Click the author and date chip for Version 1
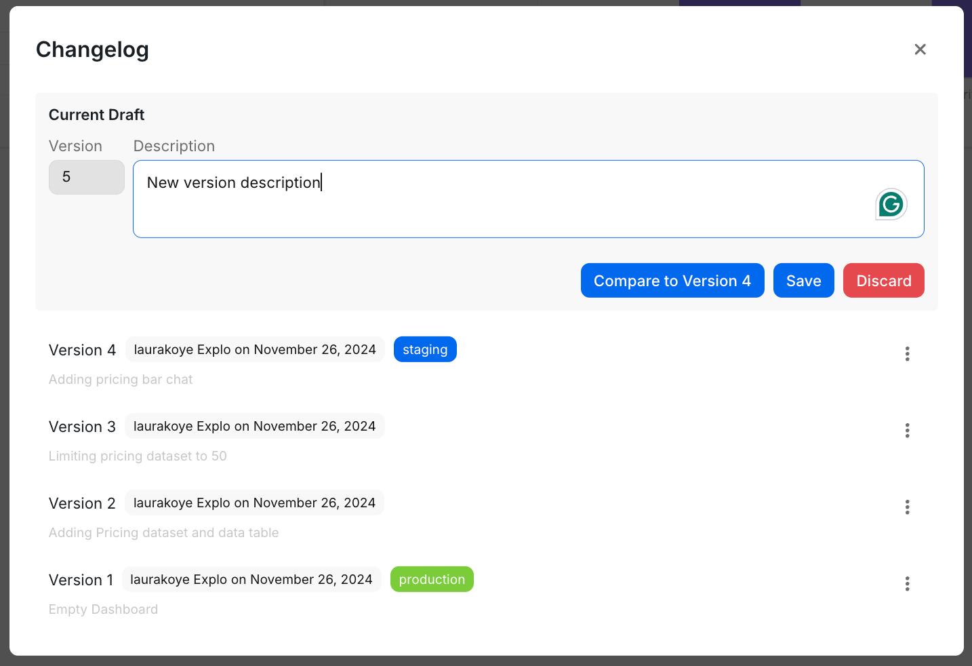 251,580
